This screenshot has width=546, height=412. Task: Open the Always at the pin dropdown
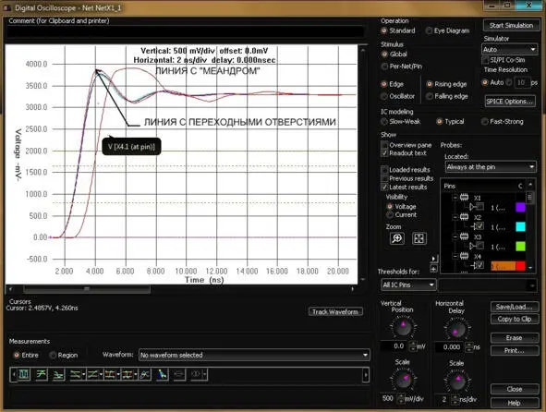coord(491,167)
